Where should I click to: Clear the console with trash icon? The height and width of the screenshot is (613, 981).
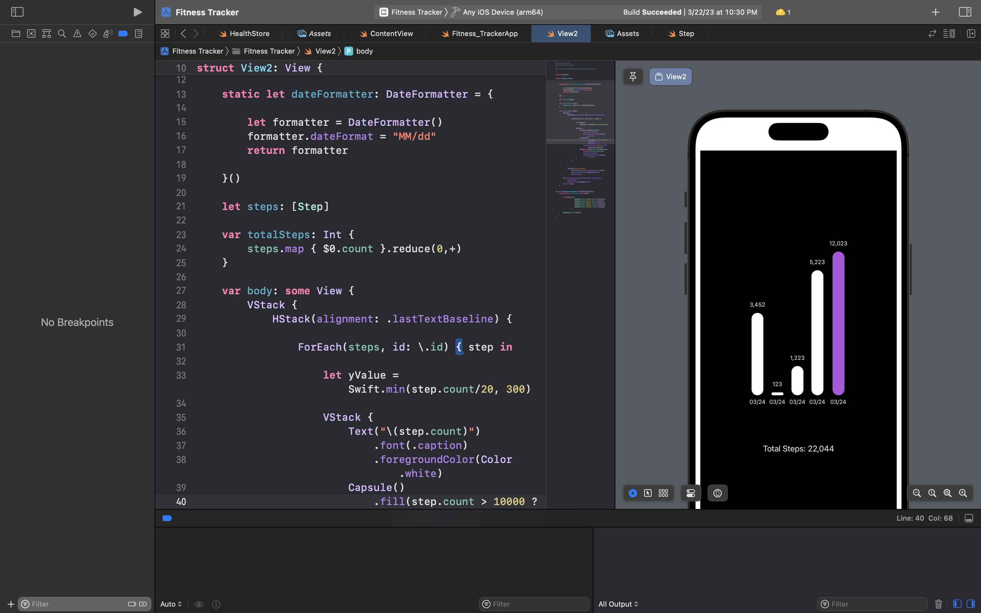pos(939,604)
